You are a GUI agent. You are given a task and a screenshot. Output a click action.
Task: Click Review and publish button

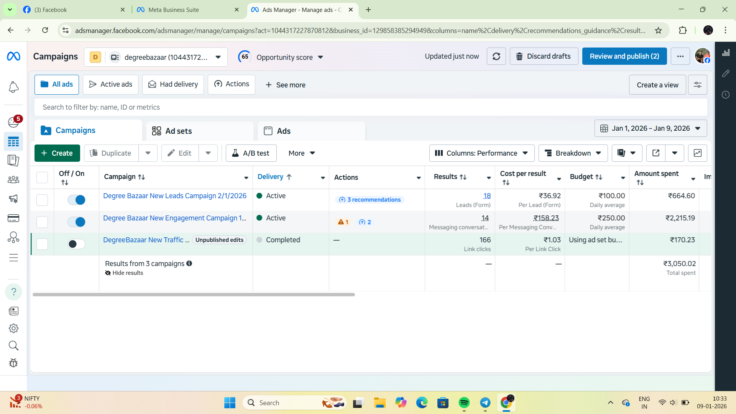624,56
